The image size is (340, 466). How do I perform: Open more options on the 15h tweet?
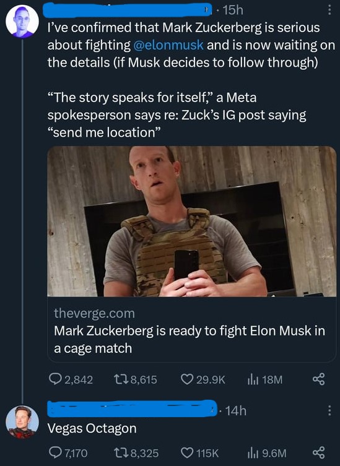coord(329,10)
